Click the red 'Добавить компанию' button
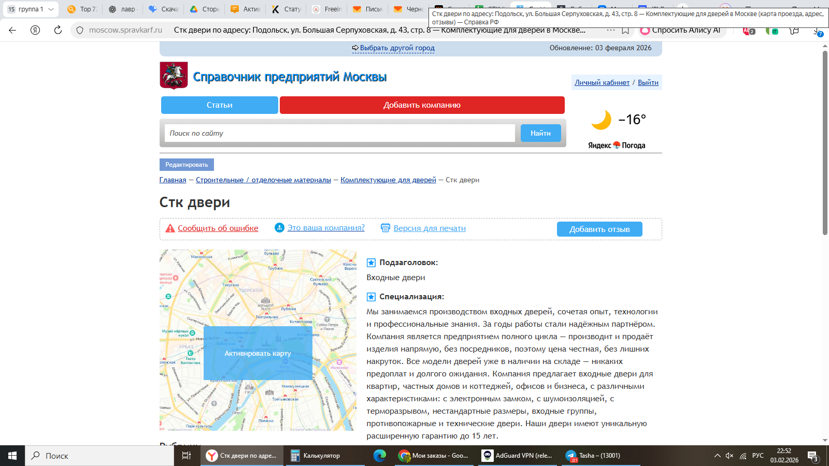829x466 pixels. click(x=422, y=105)
